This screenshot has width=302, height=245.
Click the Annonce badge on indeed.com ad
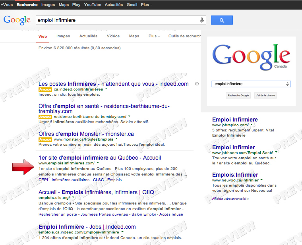point(45,89)
